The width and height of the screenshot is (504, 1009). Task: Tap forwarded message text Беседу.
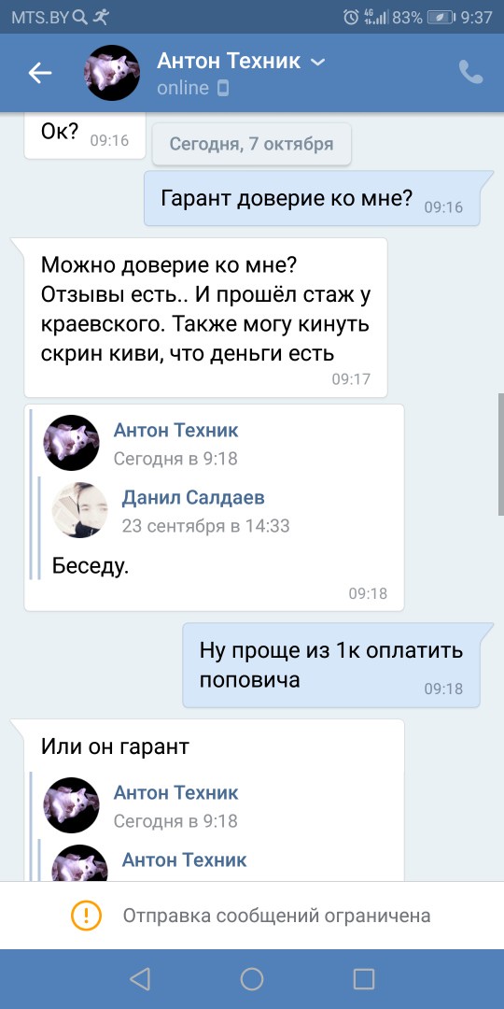[x=91, y=566]
